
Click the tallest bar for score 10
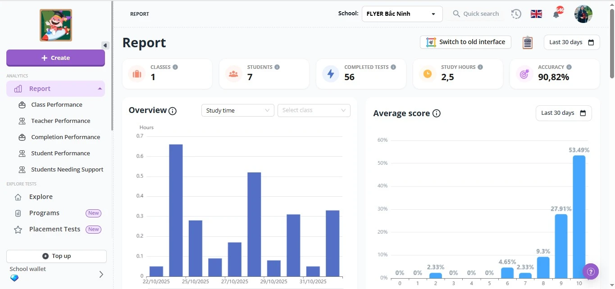click(579, 216)
